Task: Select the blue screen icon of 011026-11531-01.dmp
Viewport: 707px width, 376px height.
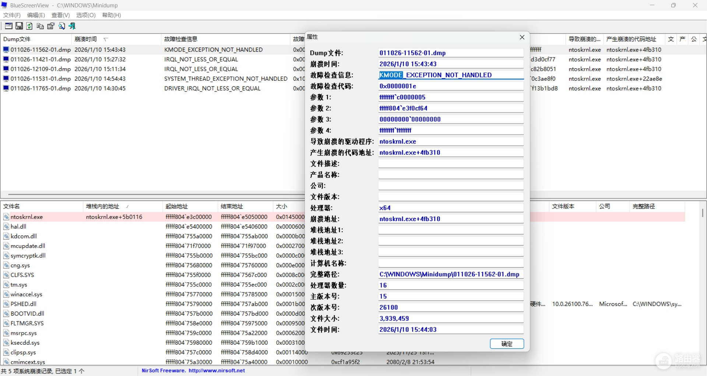Action: [6, 79]
